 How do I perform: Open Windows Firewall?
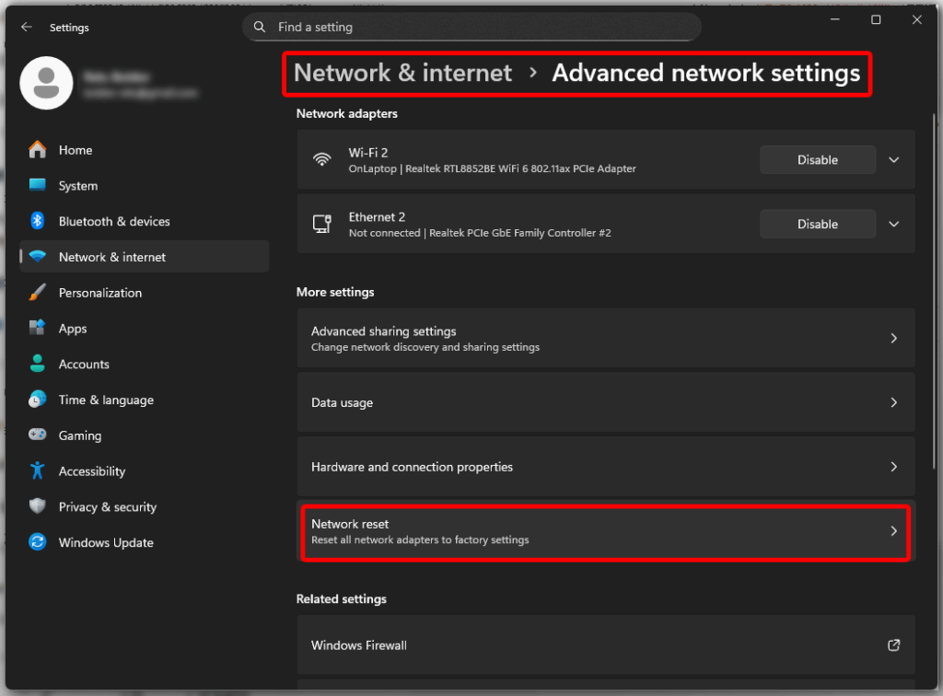coord(606,645)
